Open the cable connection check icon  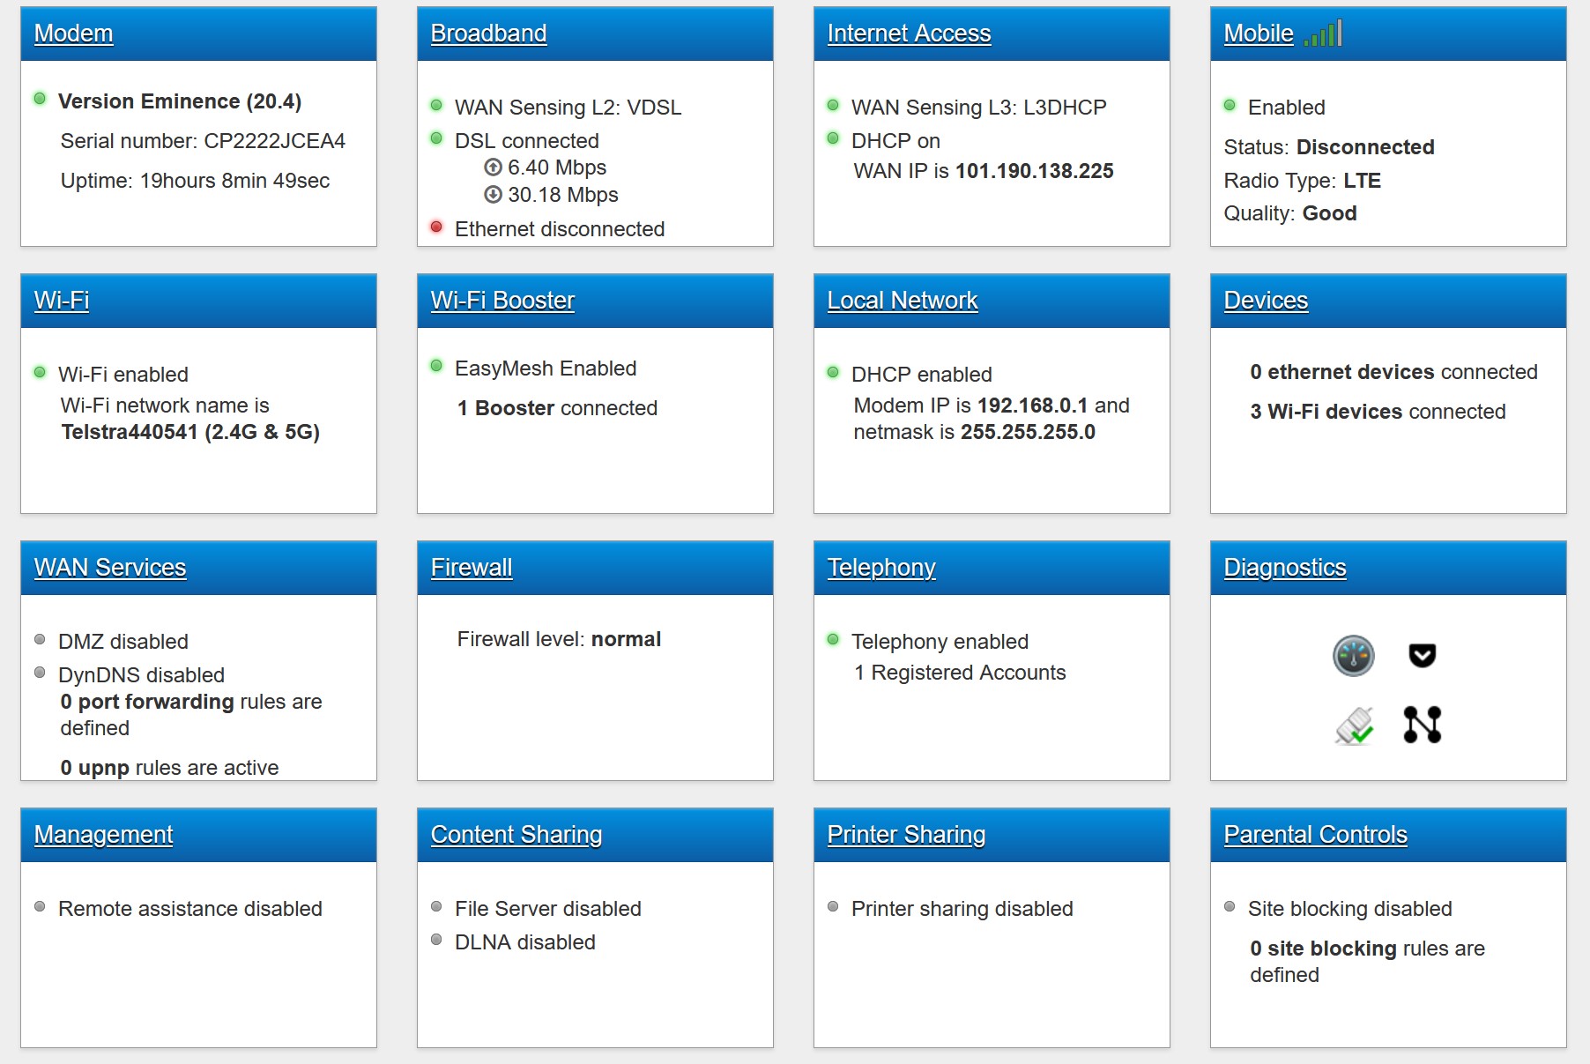[x=1353, y=725]
